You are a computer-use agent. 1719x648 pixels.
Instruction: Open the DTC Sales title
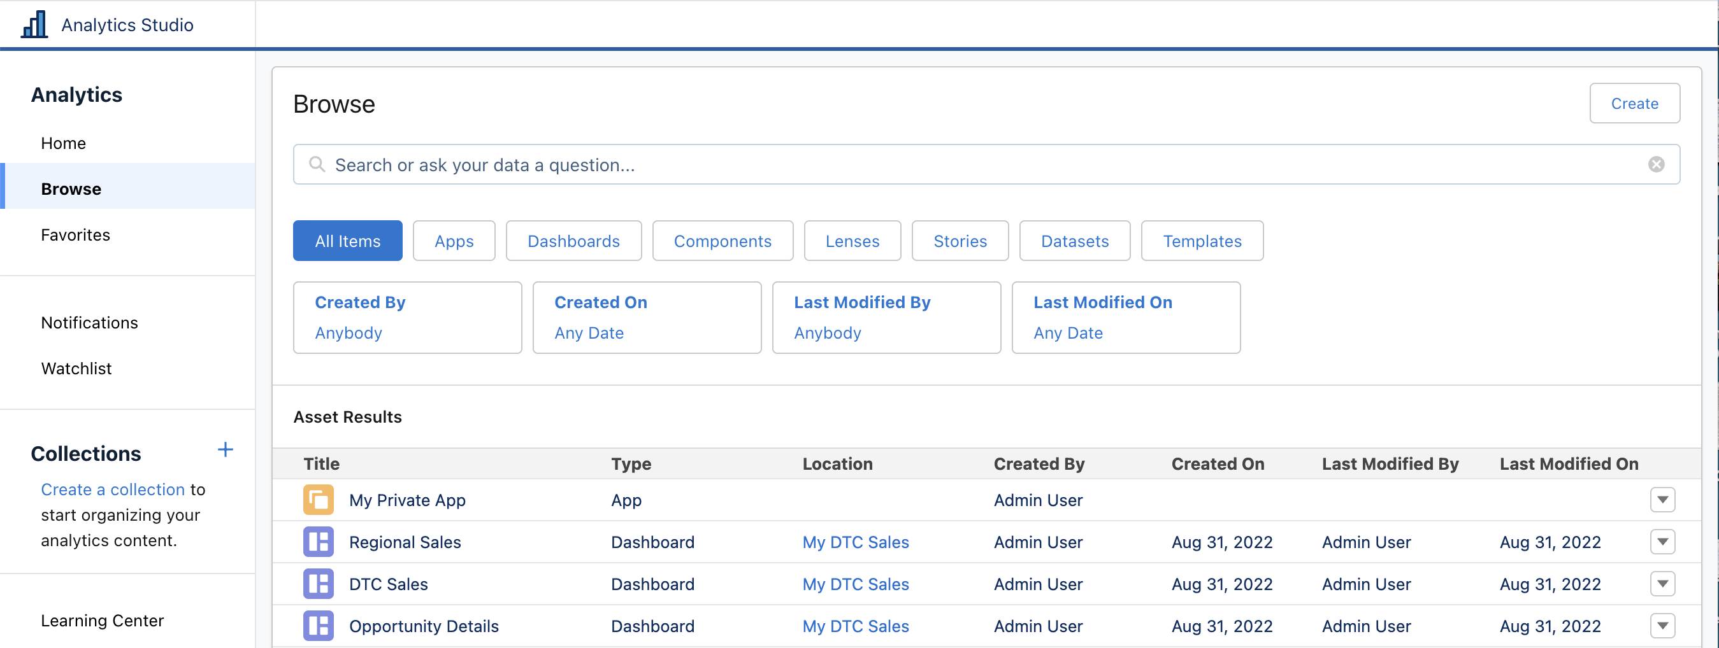[x=389, y=584]
